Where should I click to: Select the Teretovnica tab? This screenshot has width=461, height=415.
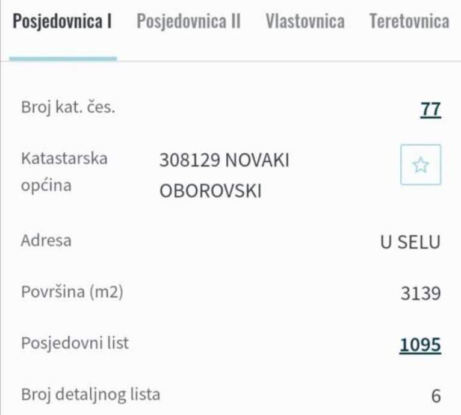pos(409,22)
